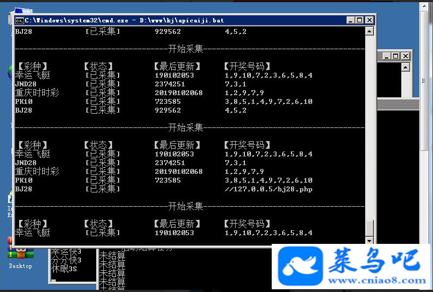Close the apicaiji.bat cmd window
433x292 pixels.
[369, 20]
